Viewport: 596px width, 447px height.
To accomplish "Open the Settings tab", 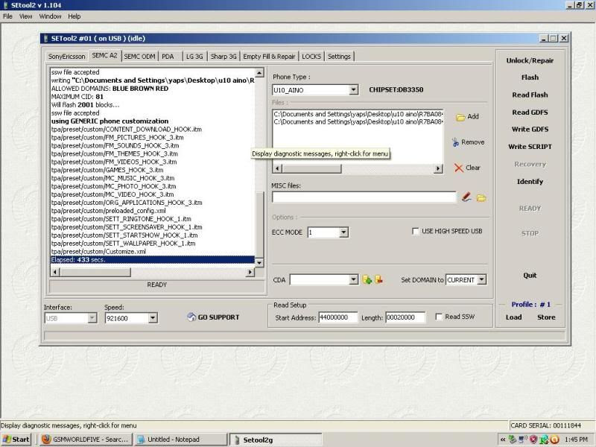I will tap(339, 57).
